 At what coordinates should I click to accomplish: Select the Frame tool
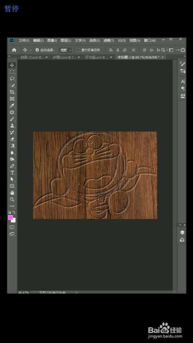(12, 99)
